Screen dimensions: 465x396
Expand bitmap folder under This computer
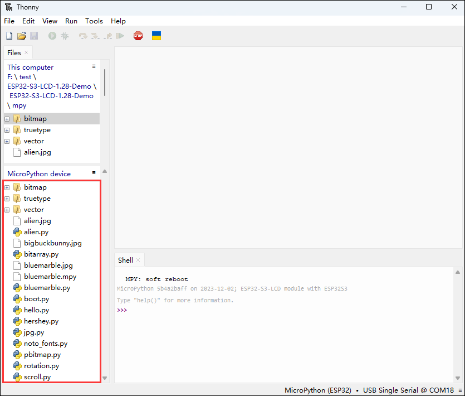point(7,119)
